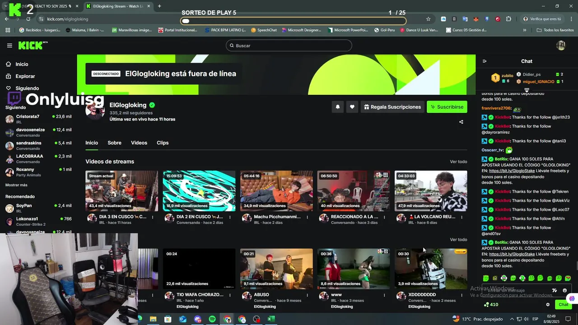Open the Todos los favoritos folder
This screenshot has width=578, height=325.
(555, 30)
